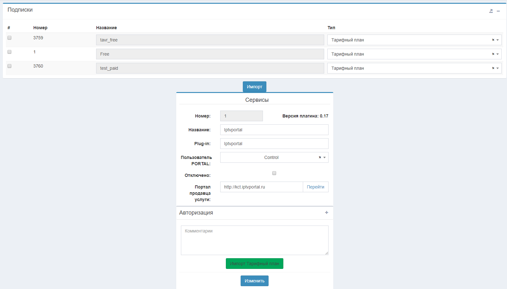
Task: Expand Авторизация section with plus icon
Action: [326, 213]
